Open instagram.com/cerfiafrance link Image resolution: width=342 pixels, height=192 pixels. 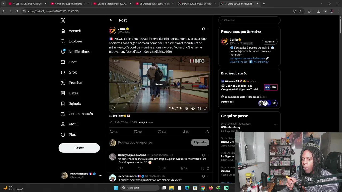coord(247,58)
